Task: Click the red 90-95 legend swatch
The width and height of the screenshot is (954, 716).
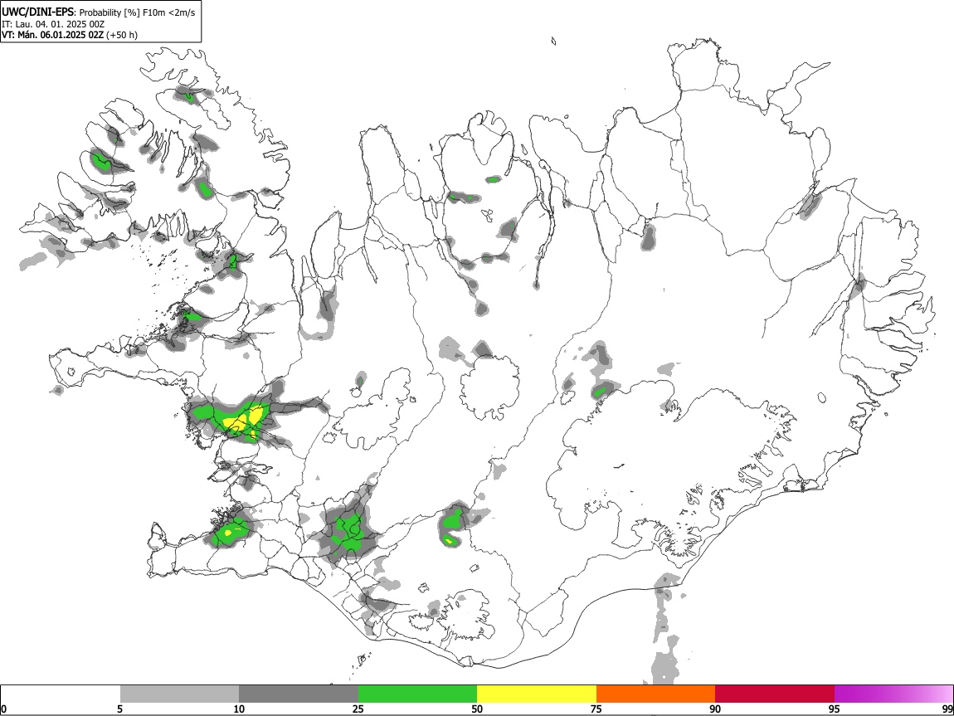Action: tap(775, 694)
